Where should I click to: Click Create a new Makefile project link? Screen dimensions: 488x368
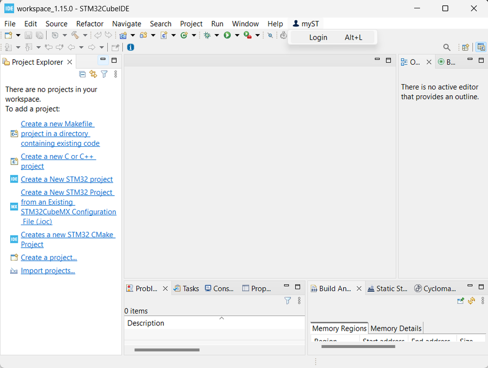60,134
